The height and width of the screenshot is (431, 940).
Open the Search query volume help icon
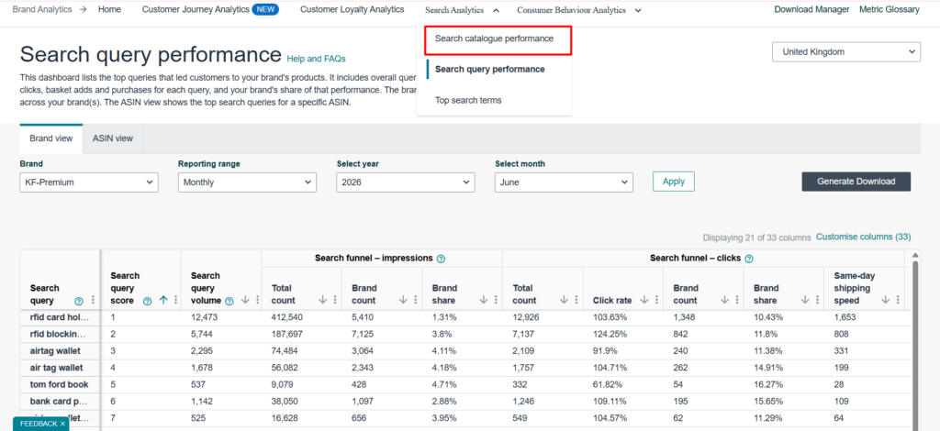(x=229, y=301)
